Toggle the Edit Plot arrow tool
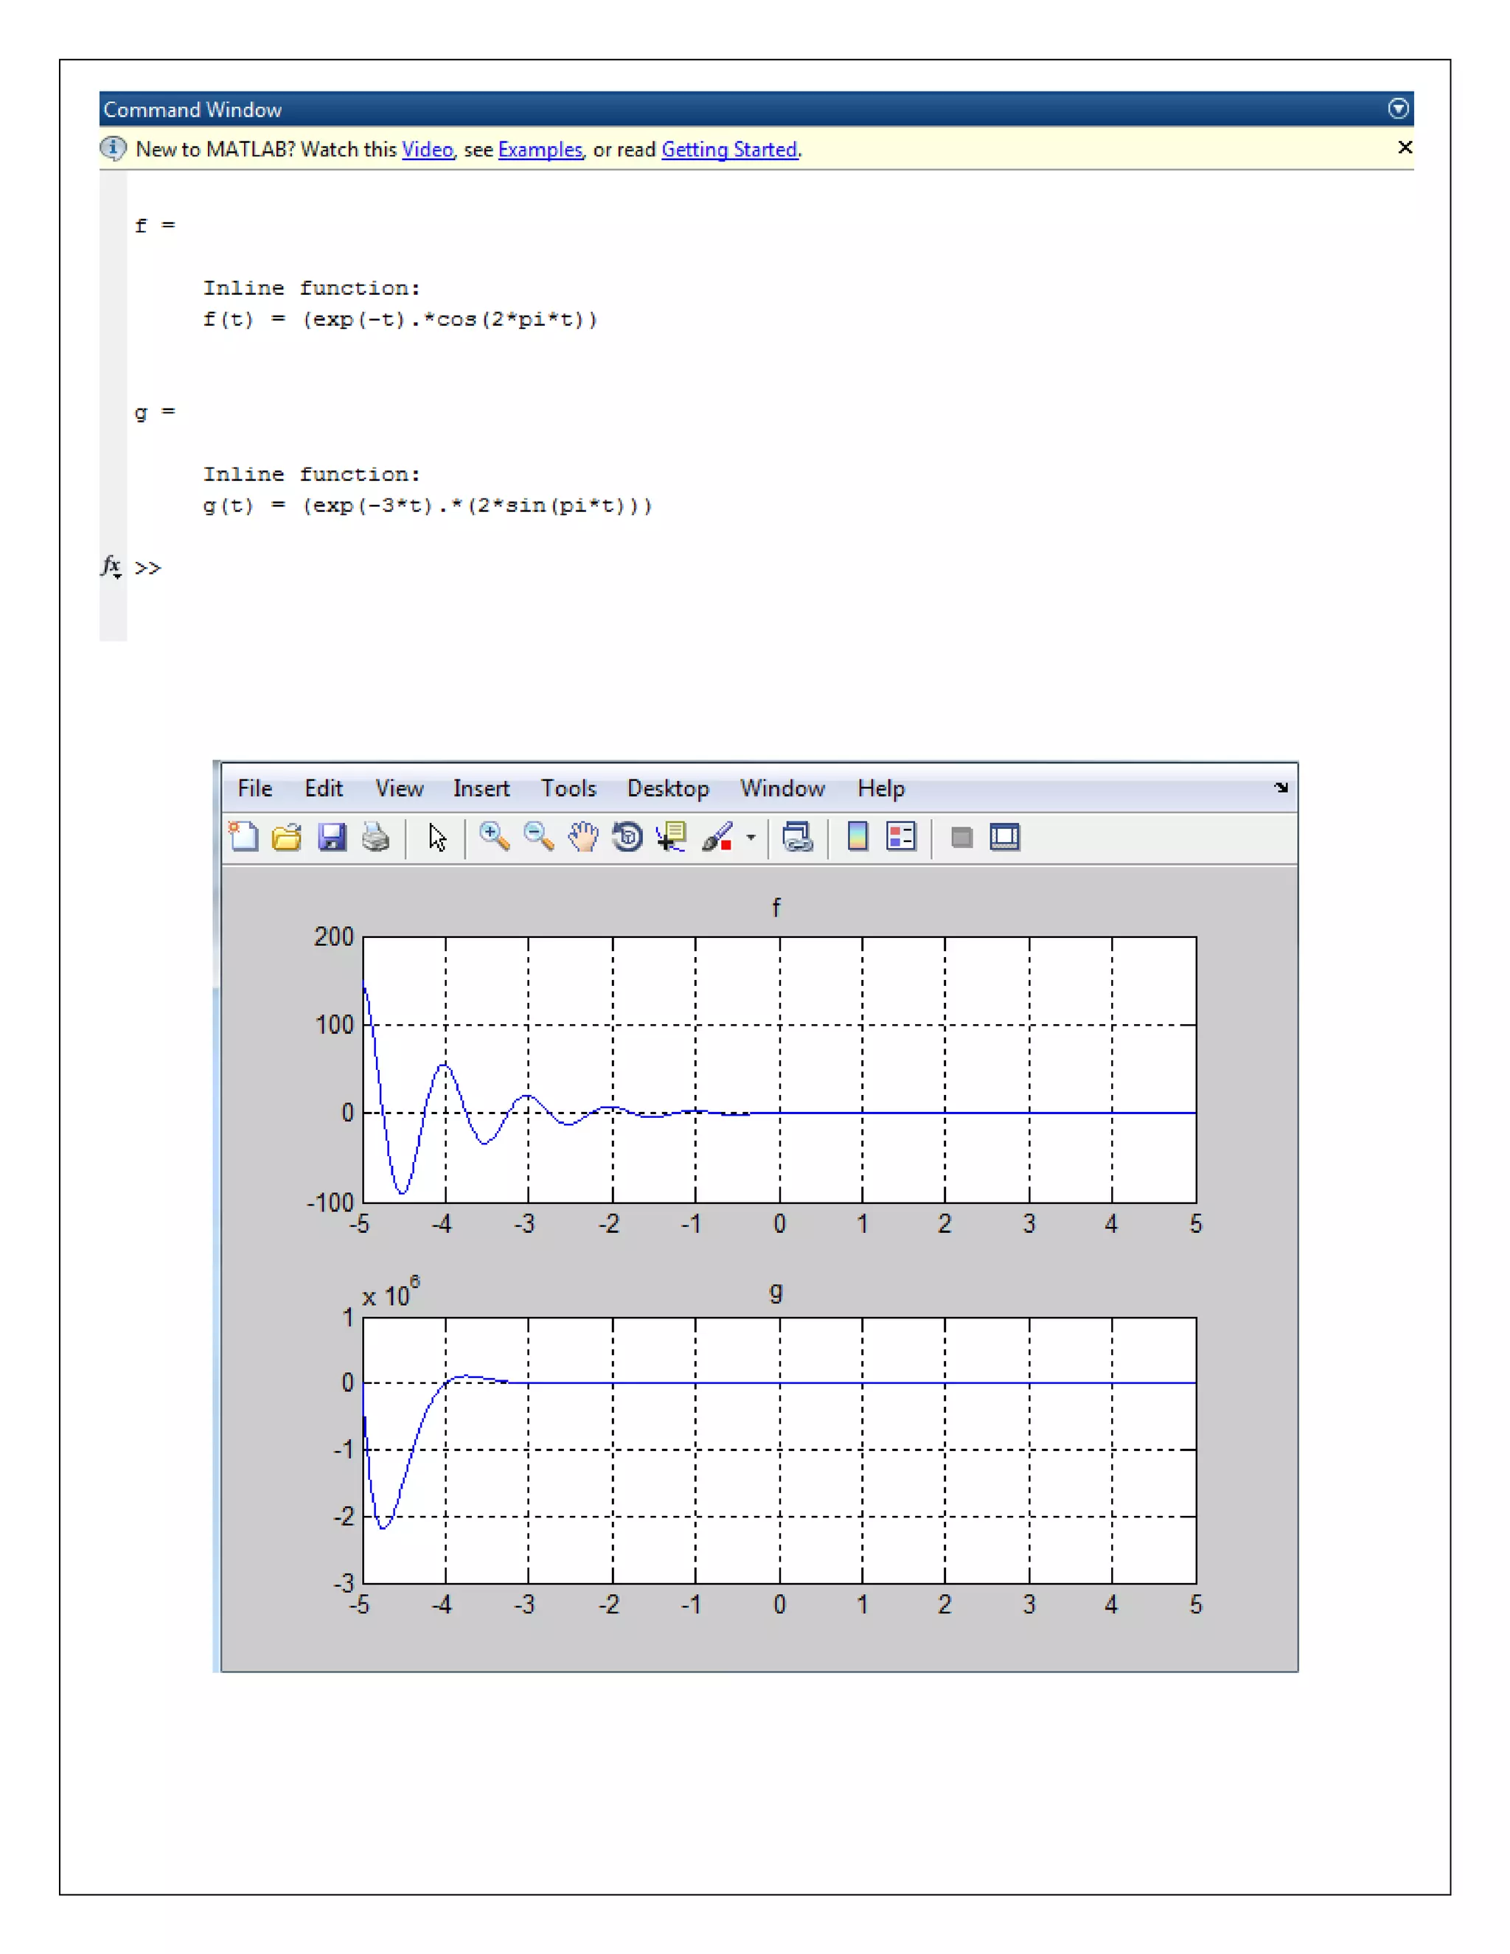This screenshot has width=1510, height=1954. coord(436,838)
